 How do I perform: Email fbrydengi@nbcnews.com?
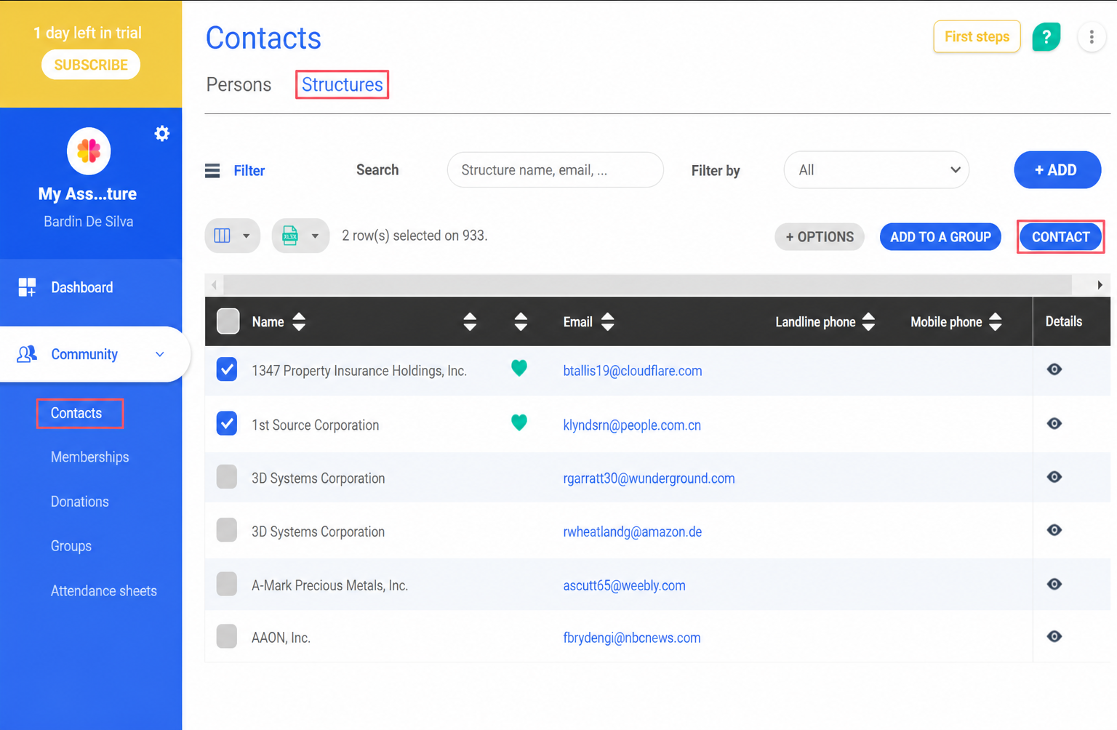[632, 638]
